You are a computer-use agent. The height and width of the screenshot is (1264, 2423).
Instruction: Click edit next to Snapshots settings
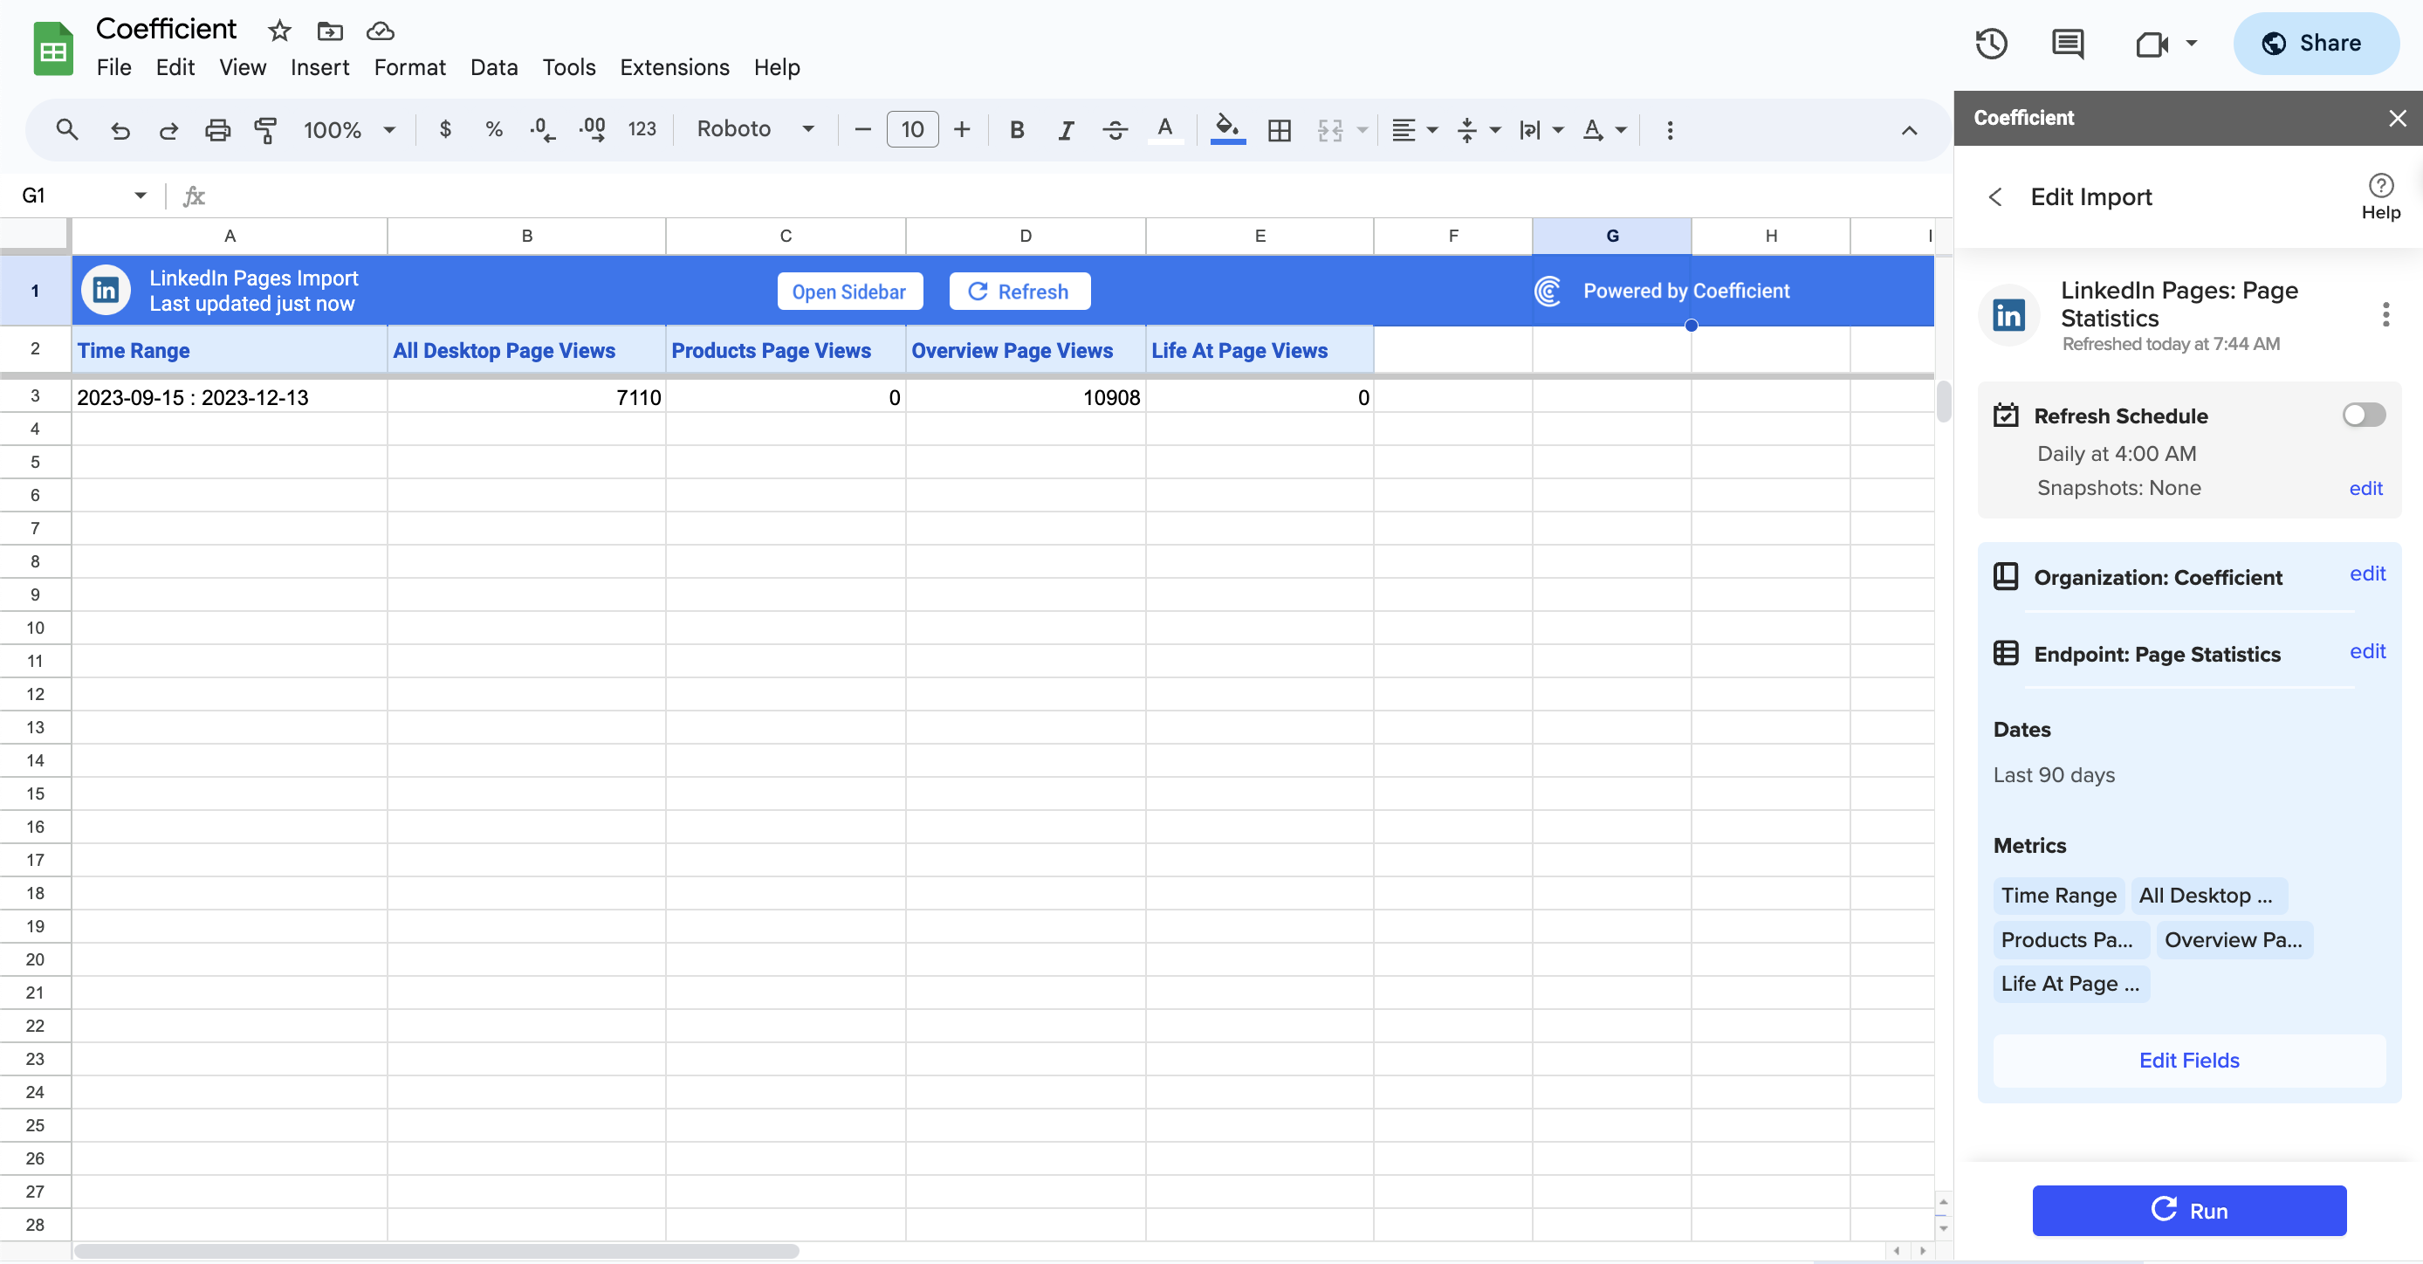[x=2365, y=488]
